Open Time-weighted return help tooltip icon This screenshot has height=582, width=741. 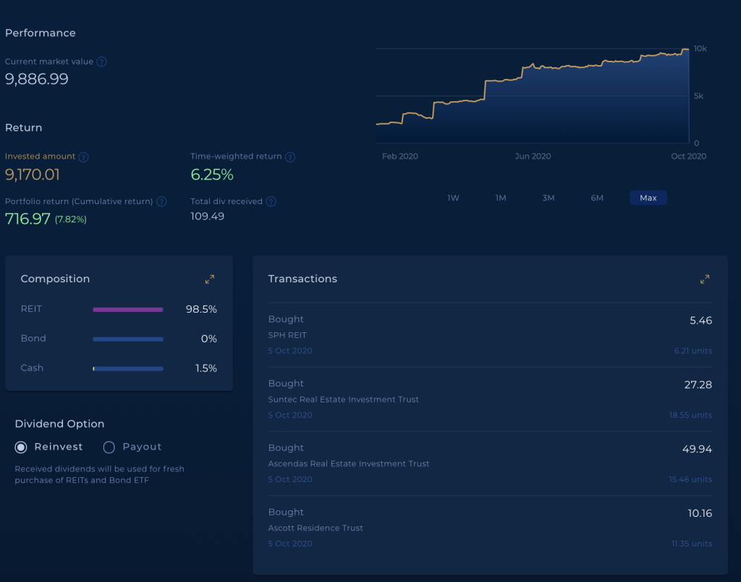tap(290, 157)
